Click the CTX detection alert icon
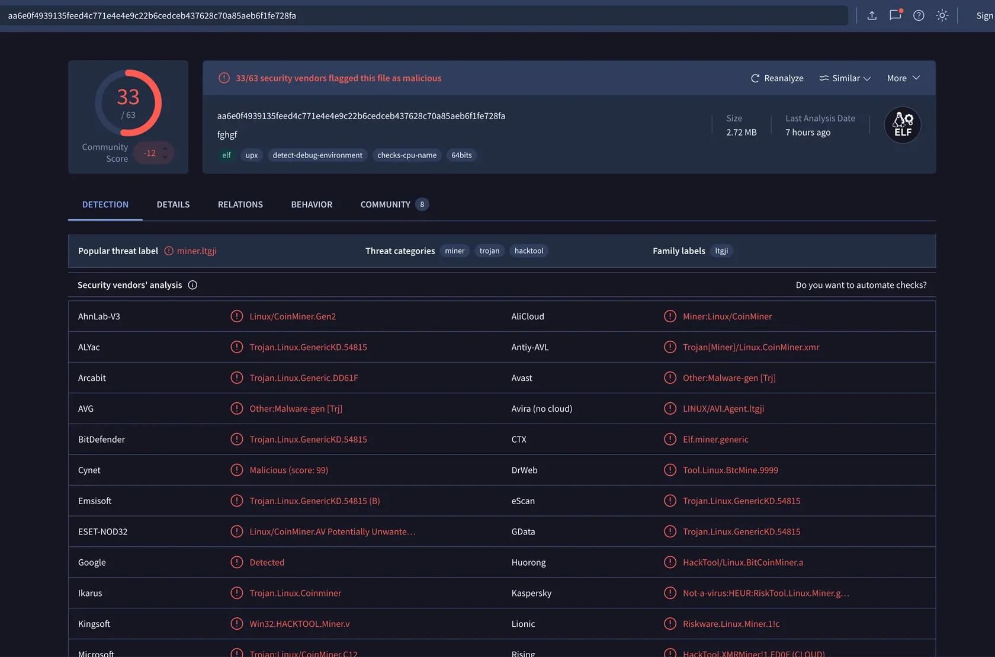The height and width of the screenshot is (657, 995). coord(670,440)
